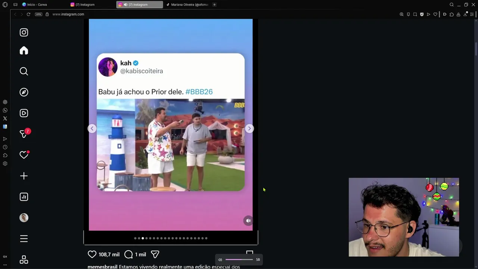Screen dimensions: 478x269
Task: Open likes count 108,7 mil
Action: click(x=109, y=254)
